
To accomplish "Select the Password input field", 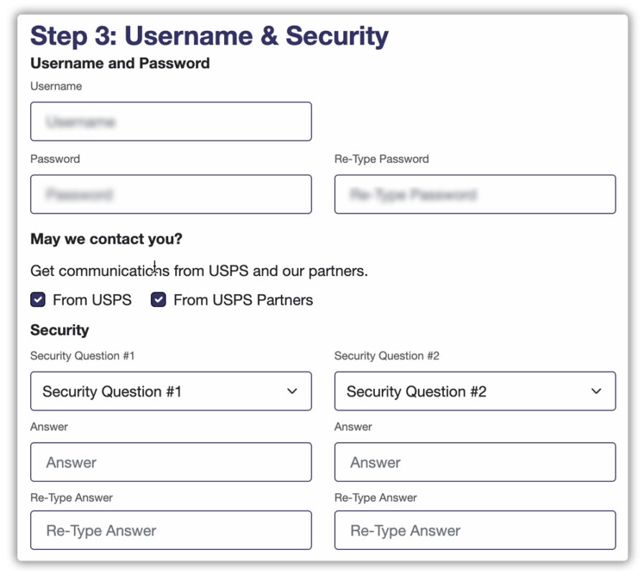I will (x=170, y=194).
